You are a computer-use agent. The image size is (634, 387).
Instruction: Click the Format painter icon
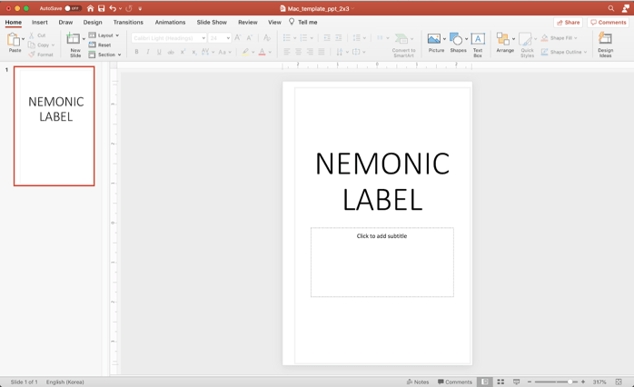coord(32,55)
